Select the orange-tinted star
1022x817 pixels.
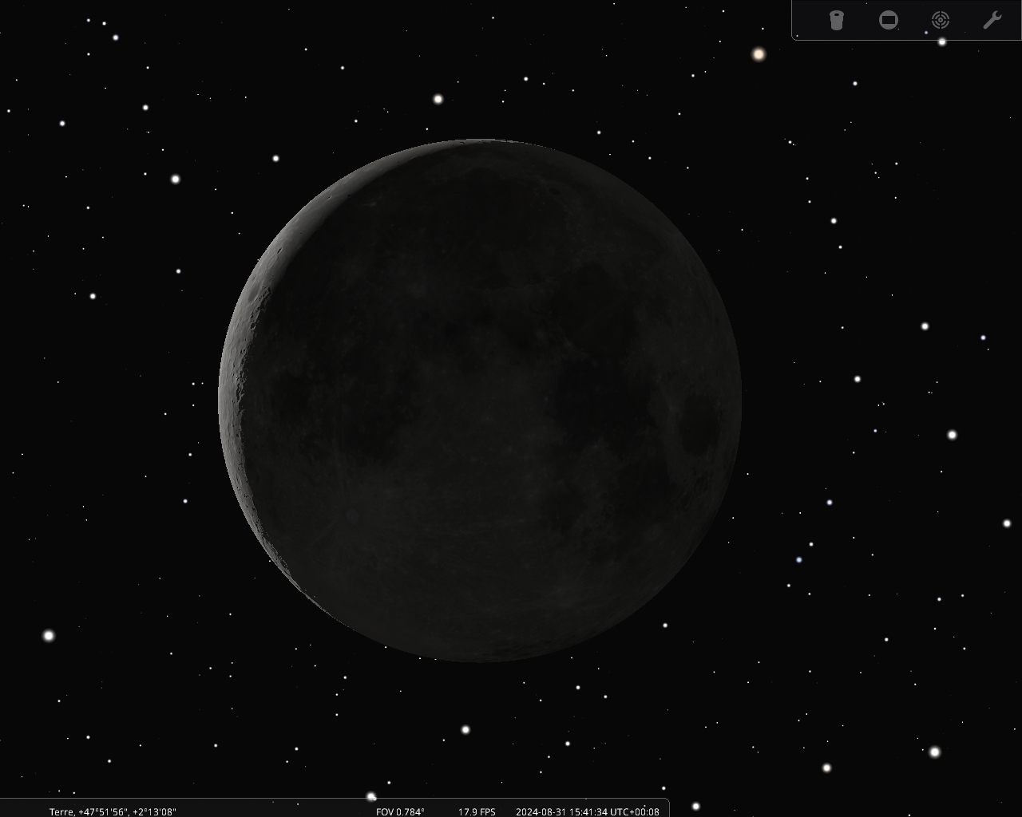point(759,54)
